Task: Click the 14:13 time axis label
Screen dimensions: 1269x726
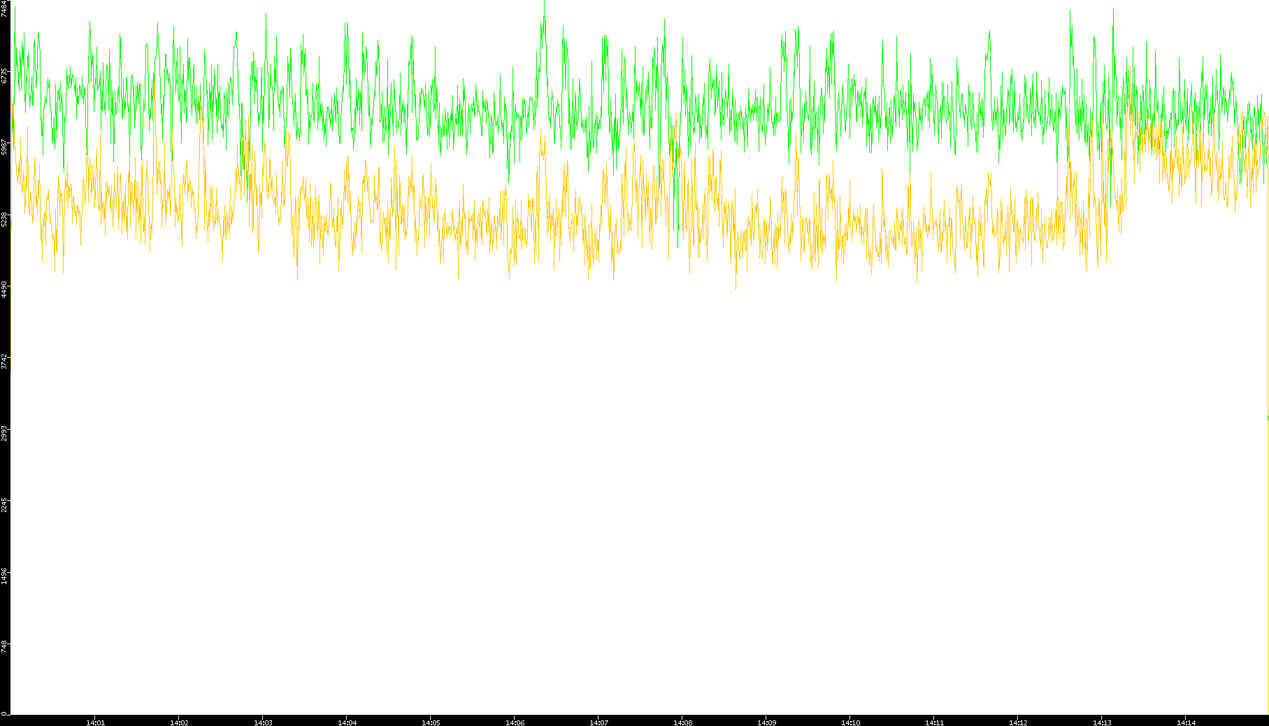Action: coord(1102,722)
